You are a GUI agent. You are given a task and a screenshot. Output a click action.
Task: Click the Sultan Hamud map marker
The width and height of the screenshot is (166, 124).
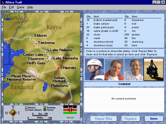click(68, 81)
